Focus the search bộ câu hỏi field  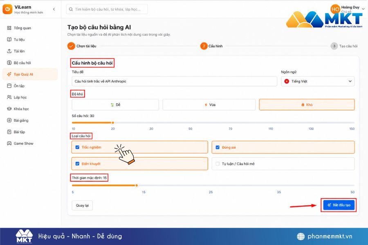[107, 9]
